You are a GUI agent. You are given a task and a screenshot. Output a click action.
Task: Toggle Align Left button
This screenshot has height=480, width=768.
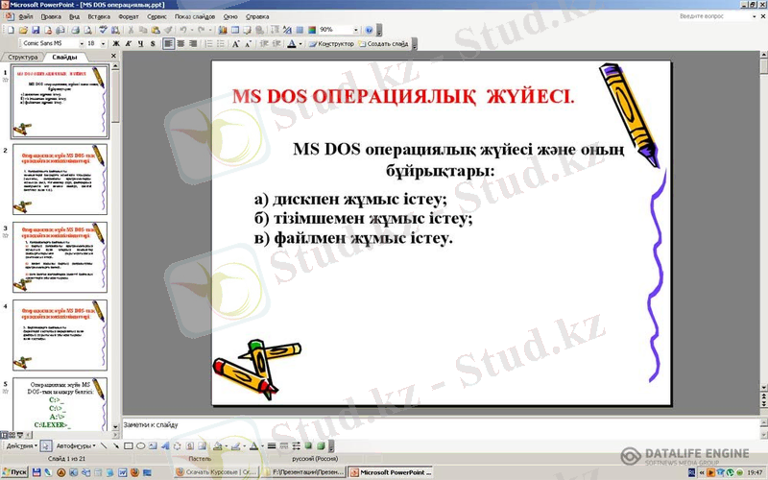click(x=169, y=43)
